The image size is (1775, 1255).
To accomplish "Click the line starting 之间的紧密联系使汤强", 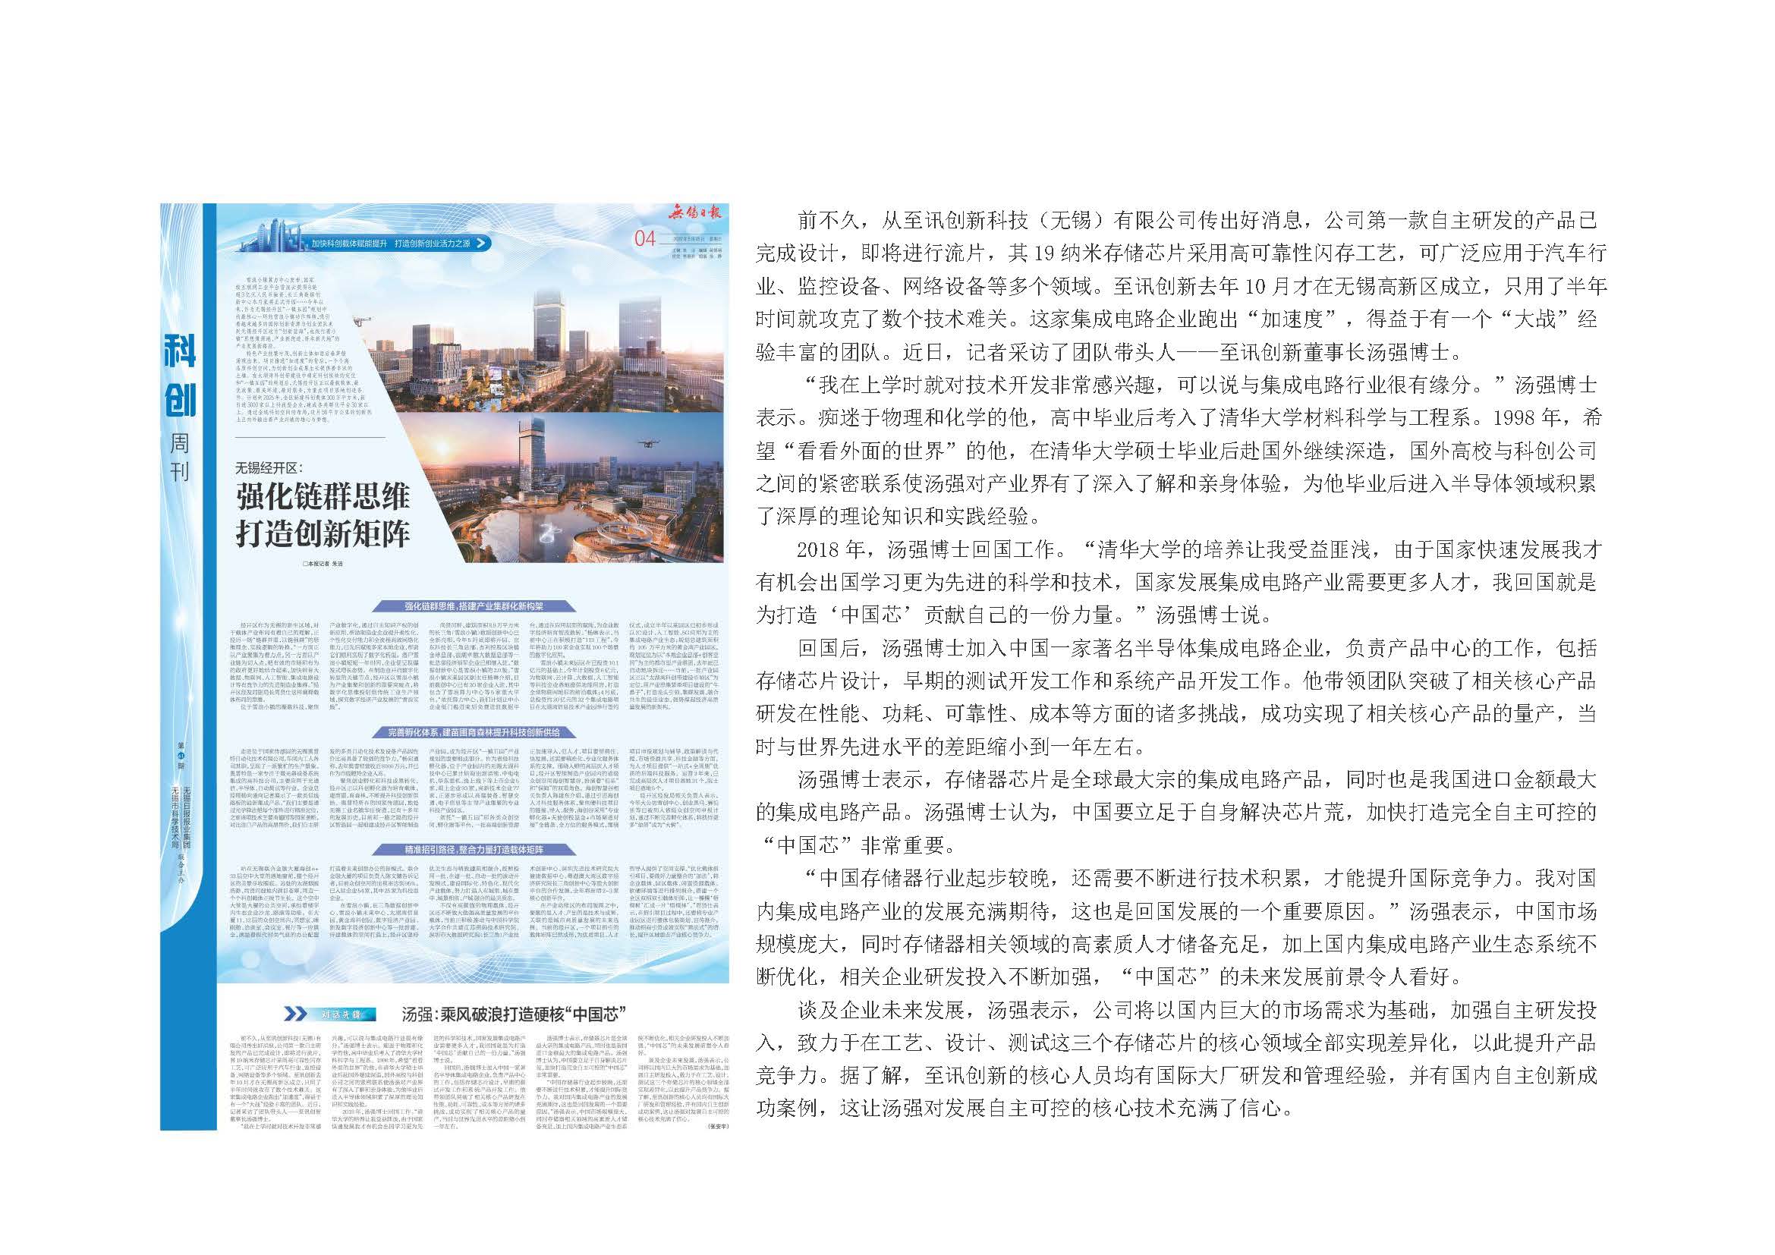I will [1175, 485].
